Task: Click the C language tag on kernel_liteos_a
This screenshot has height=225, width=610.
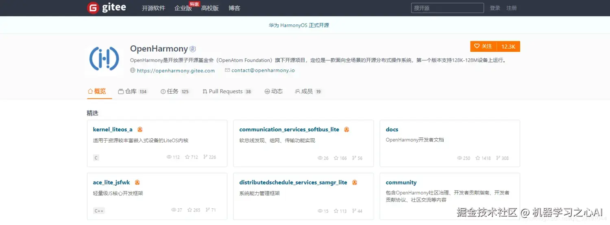Action: click(x=96, y=158)
